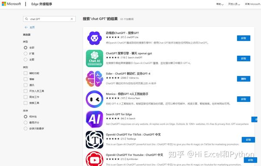Check the 开发人员工具 category box
Viewport: 261px width, 166px height.
tap(26, 91)
